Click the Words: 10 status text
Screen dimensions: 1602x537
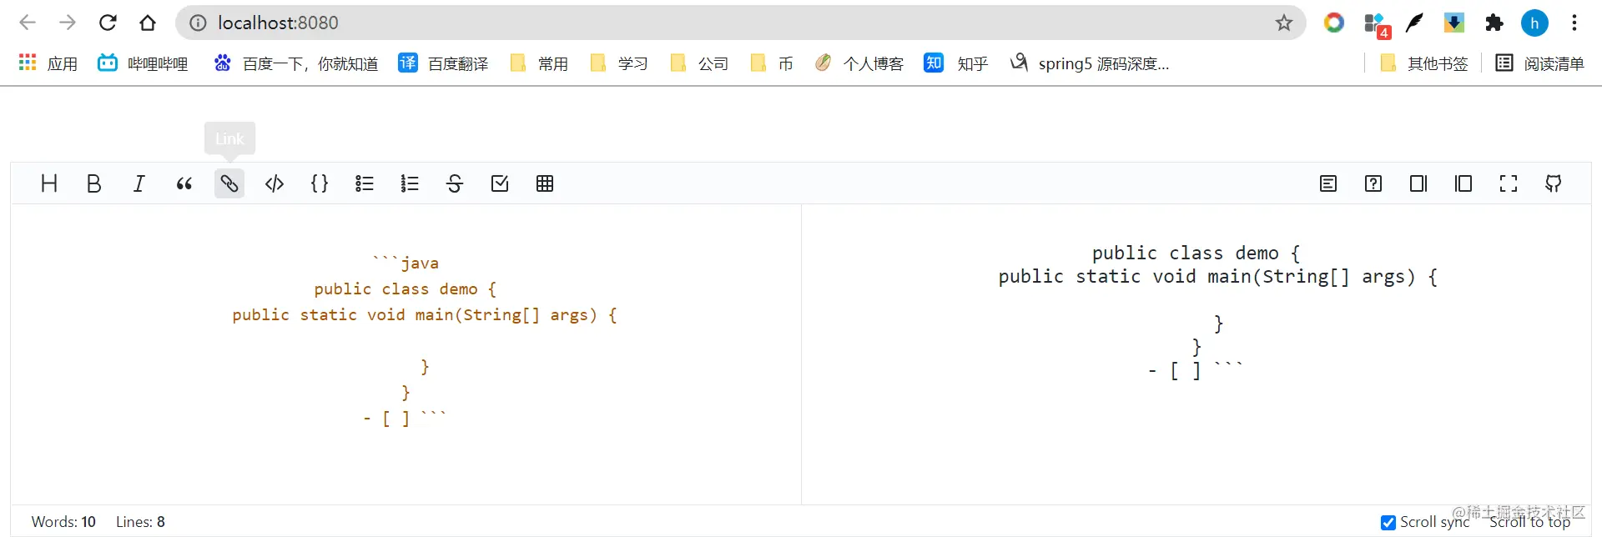[63, 522]
